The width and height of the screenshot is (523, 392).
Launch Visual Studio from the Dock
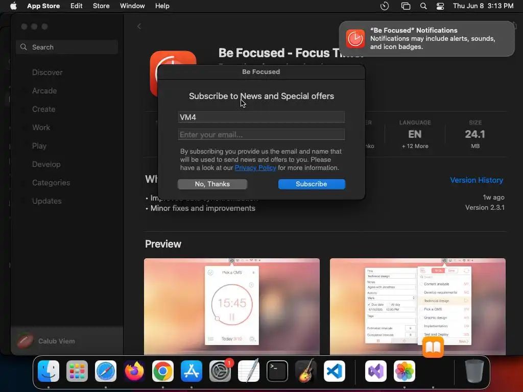[376, 371]
